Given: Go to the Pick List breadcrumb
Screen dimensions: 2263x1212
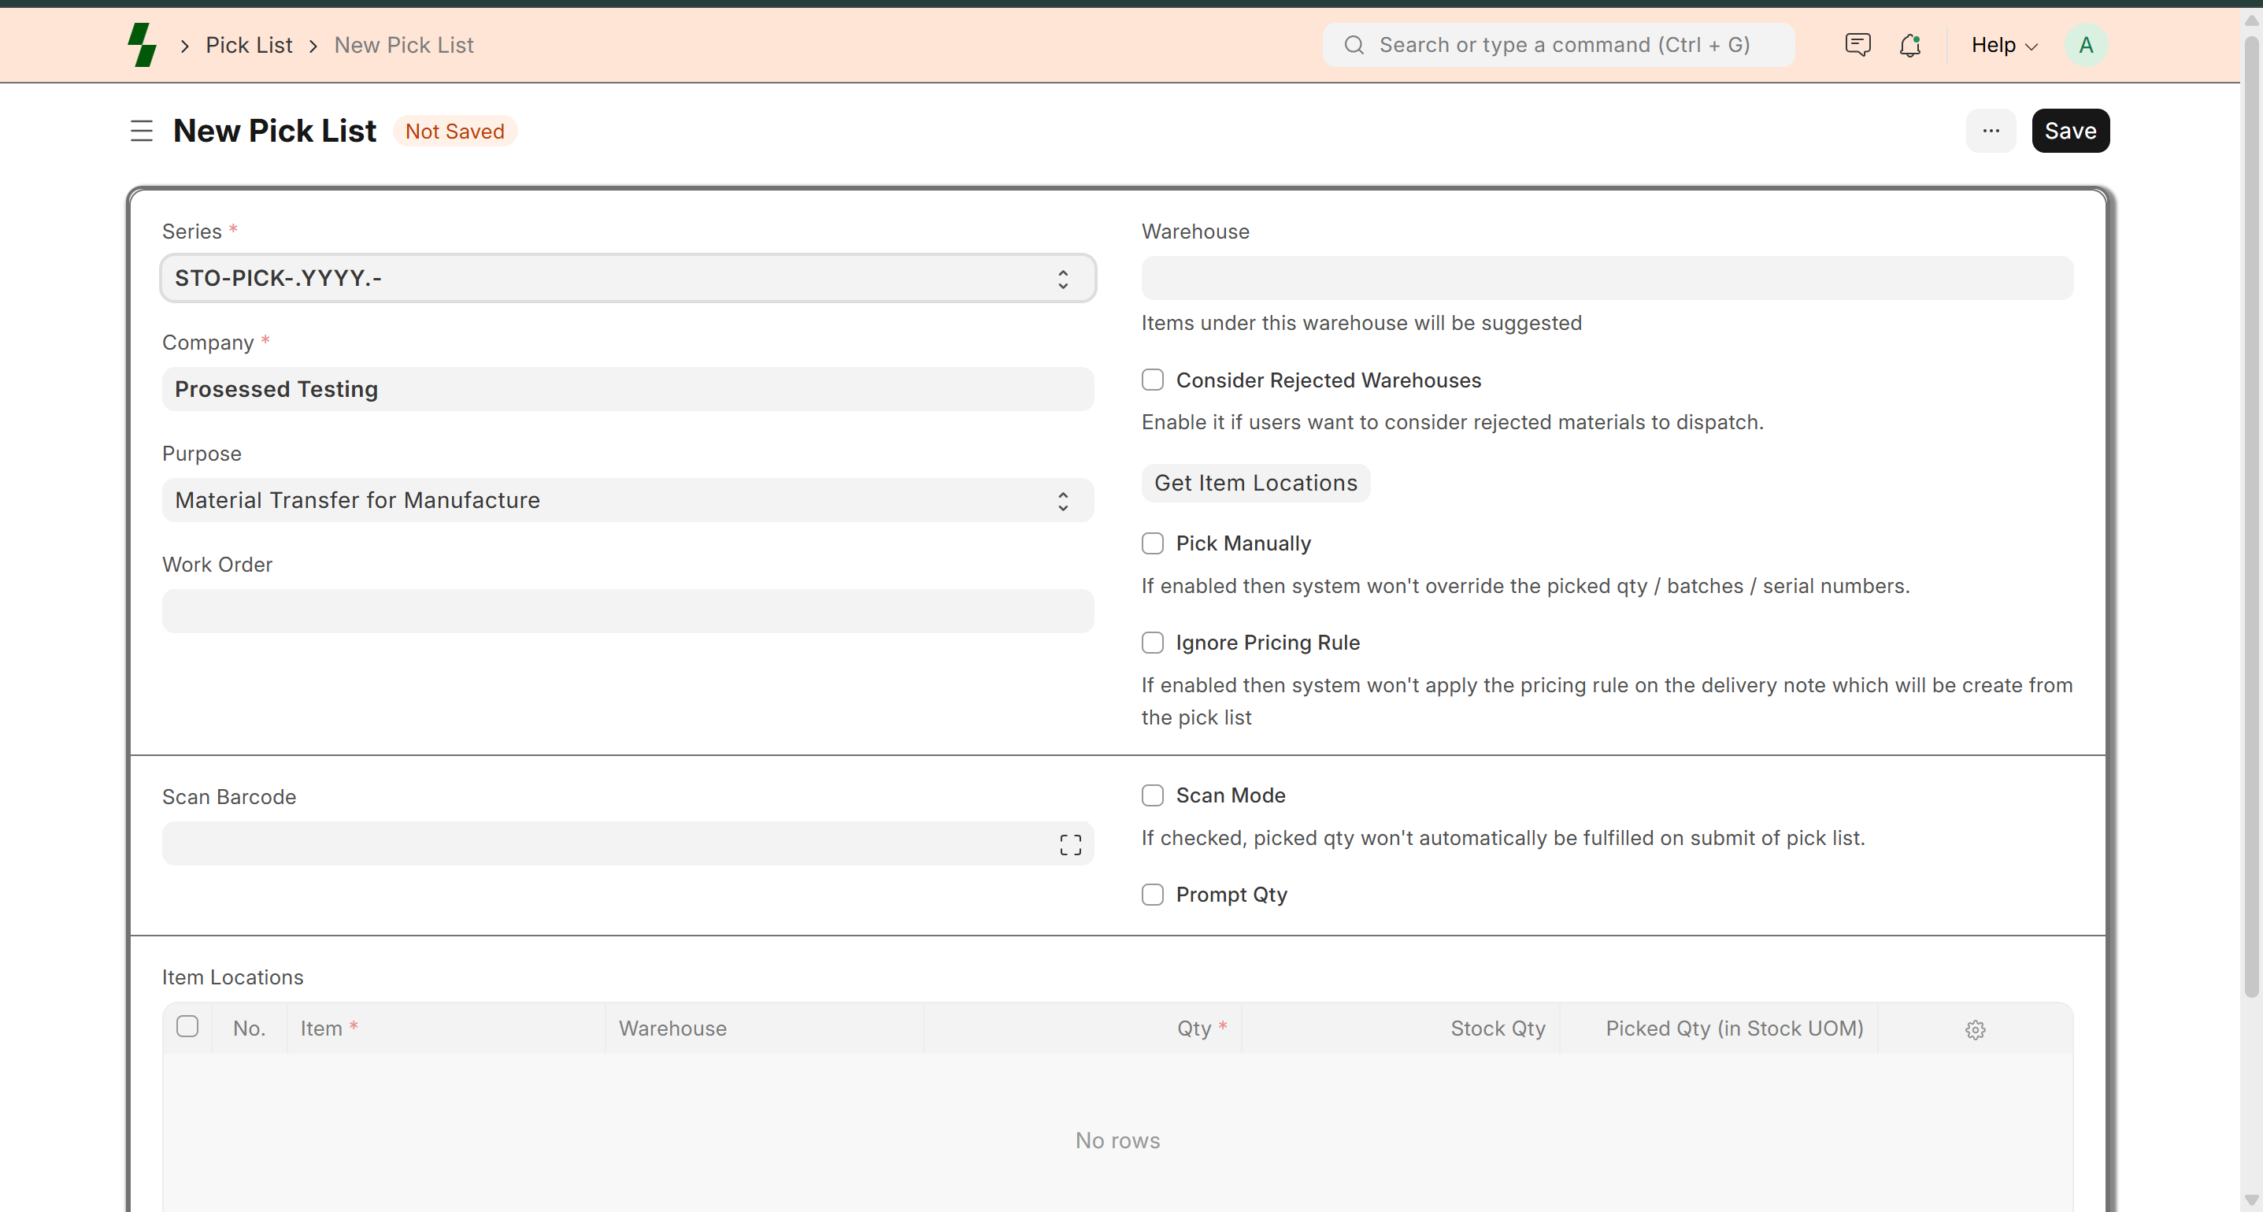Looking at the screenshot, I should (249, 45).
